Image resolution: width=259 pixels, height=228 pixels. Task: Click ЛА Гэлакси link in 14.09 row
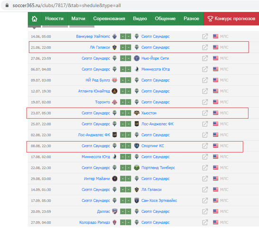tap(151, 190)
